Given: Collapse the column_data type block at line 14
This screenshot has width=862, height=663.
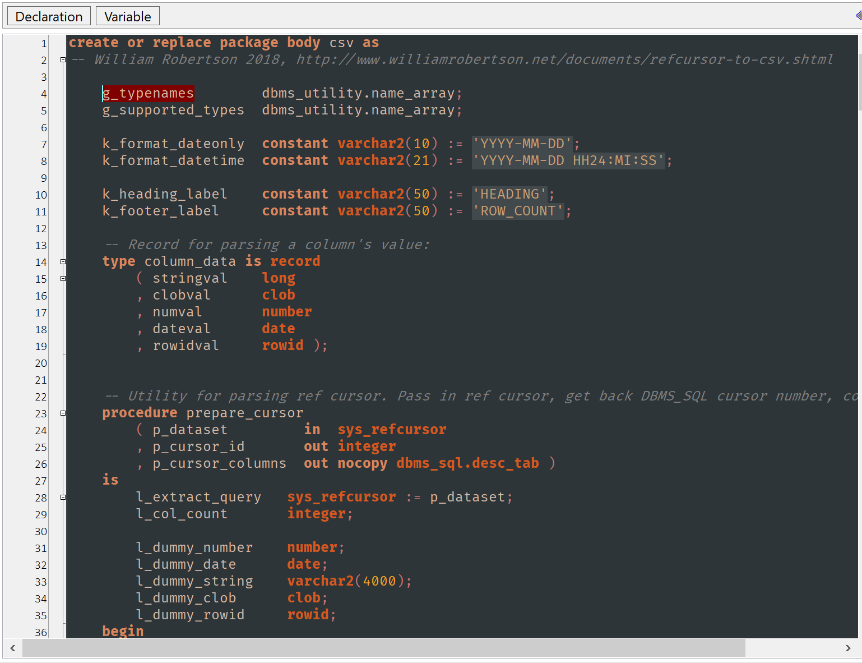Looking at the screenshot, I should pos(63,261).
